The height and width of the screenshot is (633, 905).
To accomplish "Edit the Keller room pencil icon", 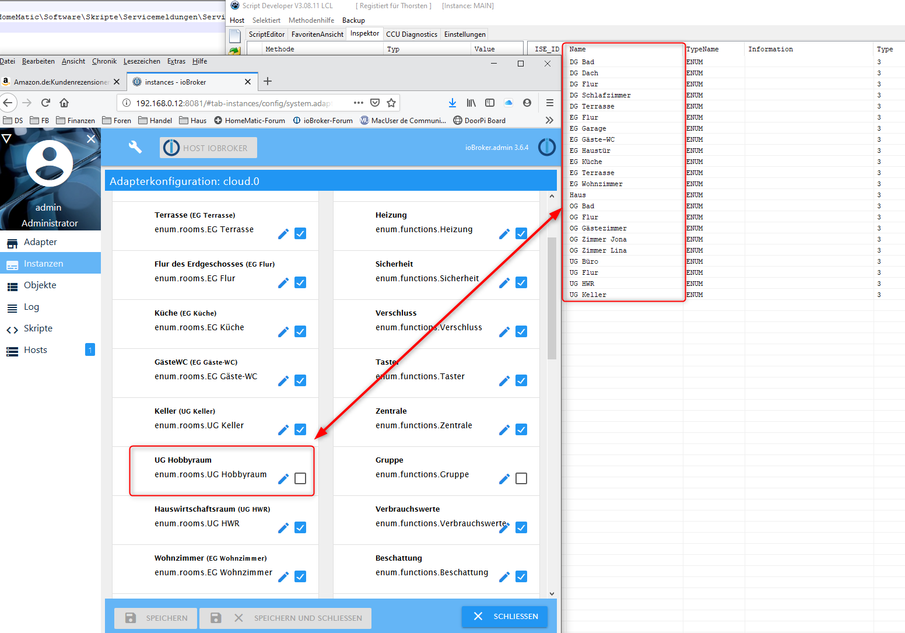I will point(283,430).
